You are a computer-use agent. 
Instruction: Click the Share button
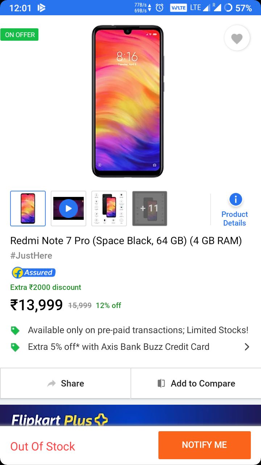(66, 383)
